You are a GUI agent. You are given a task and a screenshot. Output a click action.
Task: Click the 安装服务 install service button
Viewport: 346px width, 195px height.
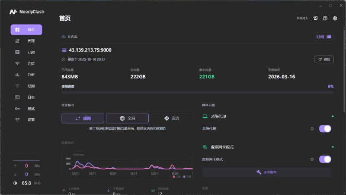[x=266, y=172]
